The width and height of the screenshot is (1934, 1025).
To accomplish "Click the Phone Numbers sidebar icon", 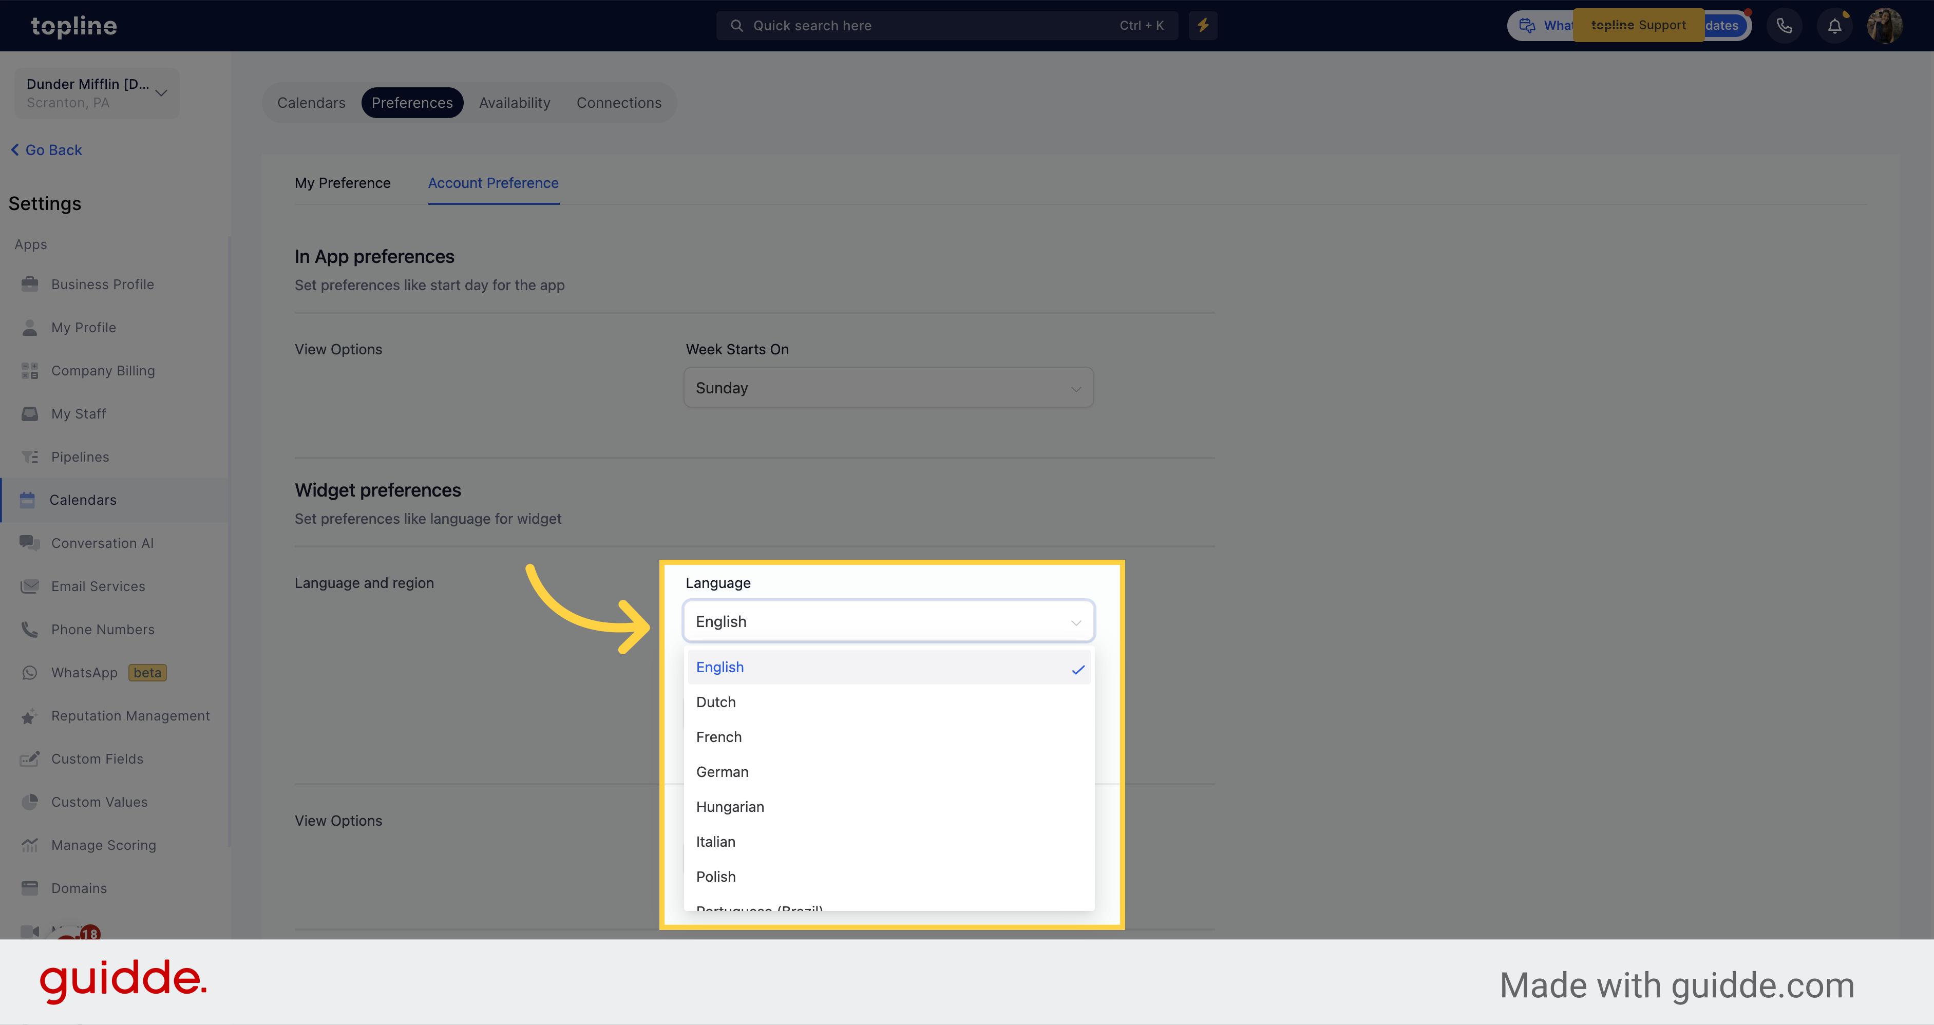I will coord(31,629).
